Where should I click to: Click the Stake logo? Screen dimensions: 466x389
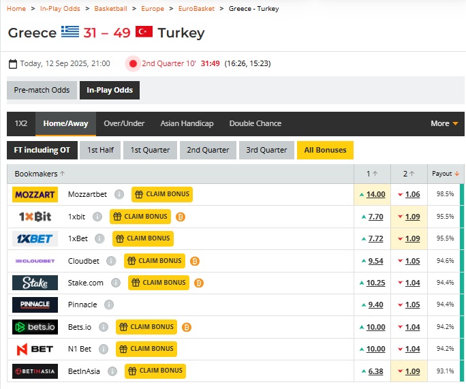coord(35,283)
